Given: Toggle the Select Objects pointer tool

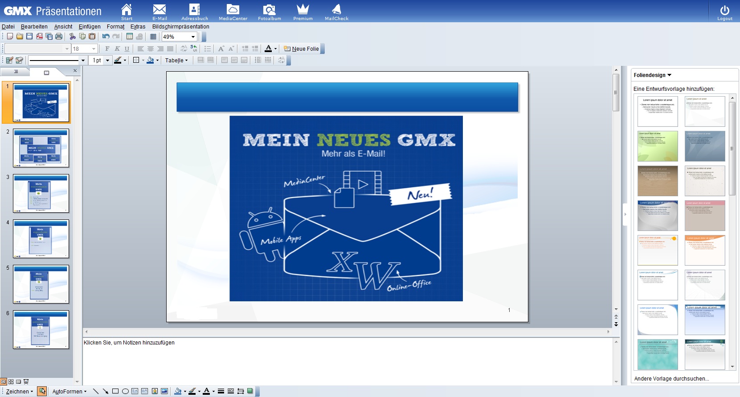Looking at the screenshot, I should (42, 391).
